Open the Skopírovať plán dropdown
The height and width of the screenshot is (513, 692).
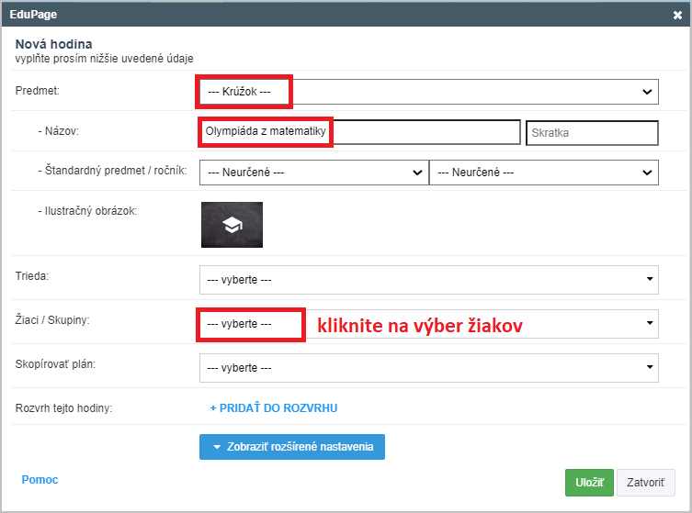[429, 368]
